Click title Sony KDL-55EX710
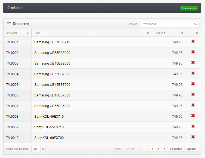Viewport: 205px width, 158px height. tap(49, 127)
